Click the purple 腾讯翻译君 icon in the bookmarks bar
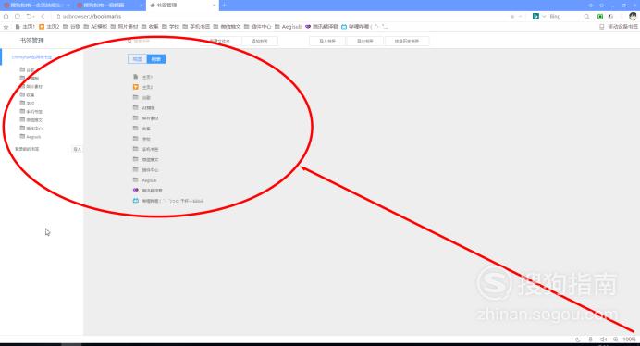Image resolution: width=640 pixels, height=346 pixels. point(308,27)
